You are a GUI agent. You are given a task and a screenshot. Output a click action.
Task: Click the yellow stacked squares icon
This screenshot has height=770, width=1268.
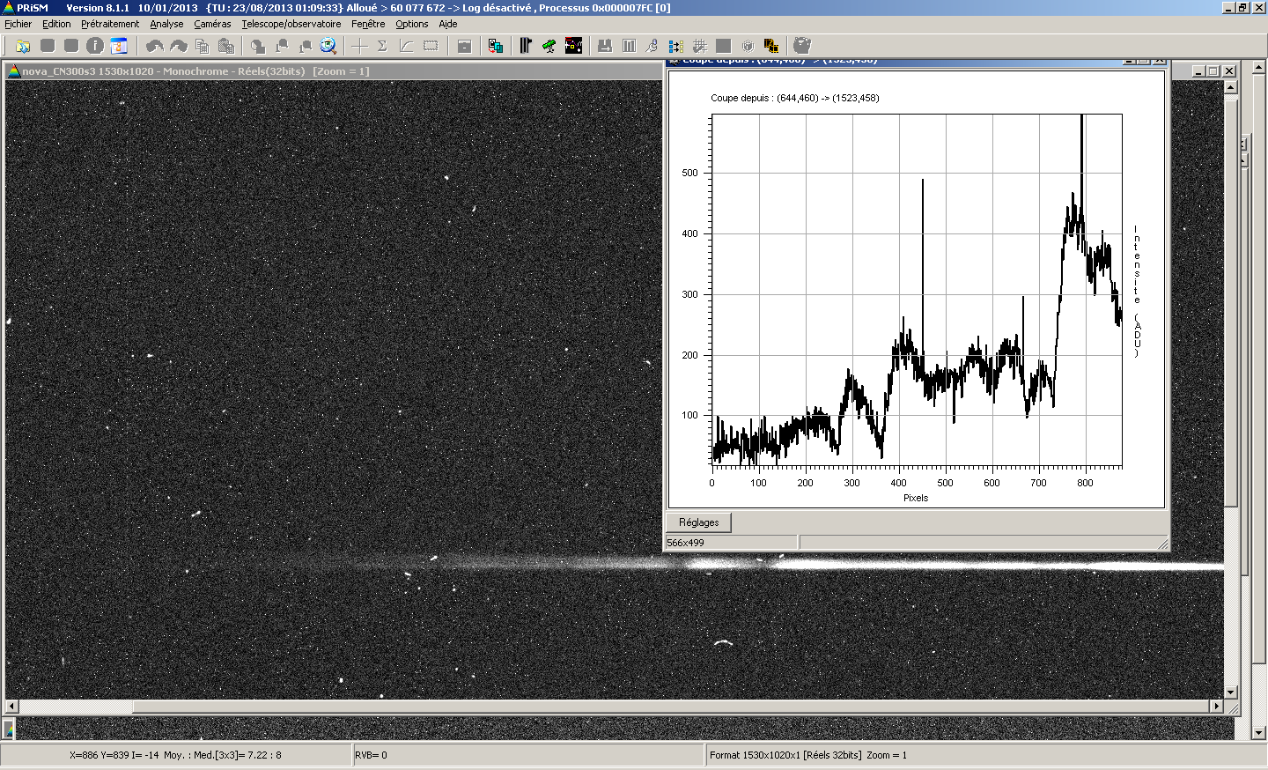[x=770, y=46]
